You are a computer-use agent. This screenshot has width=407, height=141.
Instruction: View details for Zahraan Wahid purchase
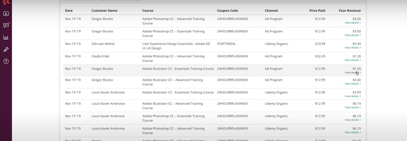353,48
